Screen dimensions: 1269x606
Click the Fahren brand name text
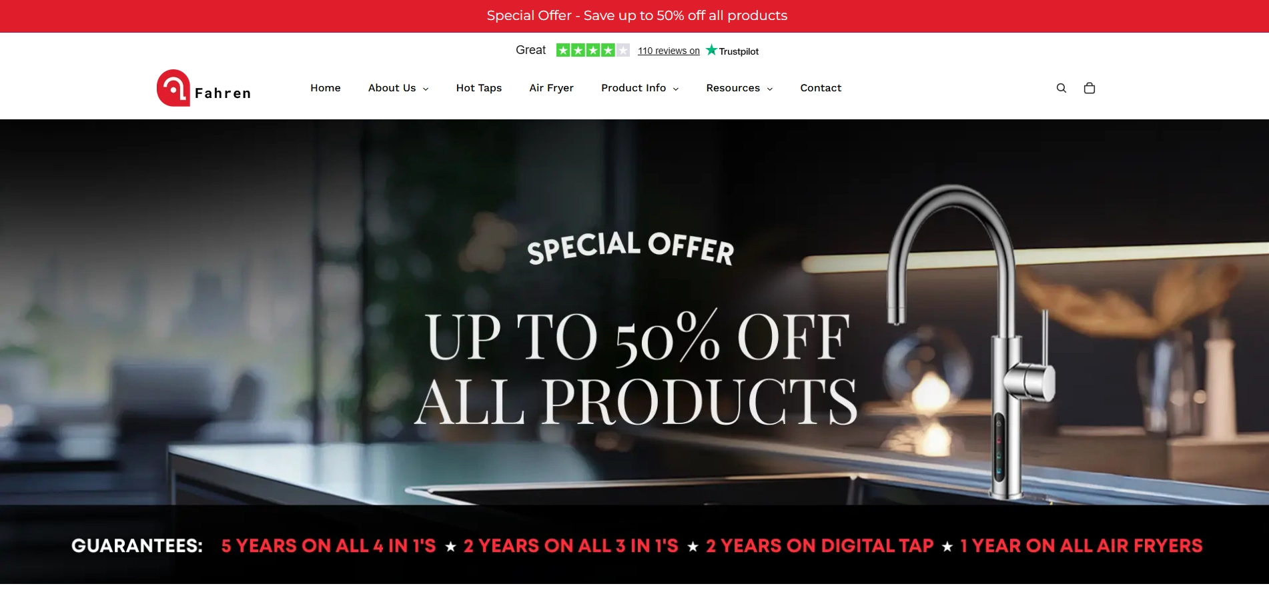tap(223, 93)
